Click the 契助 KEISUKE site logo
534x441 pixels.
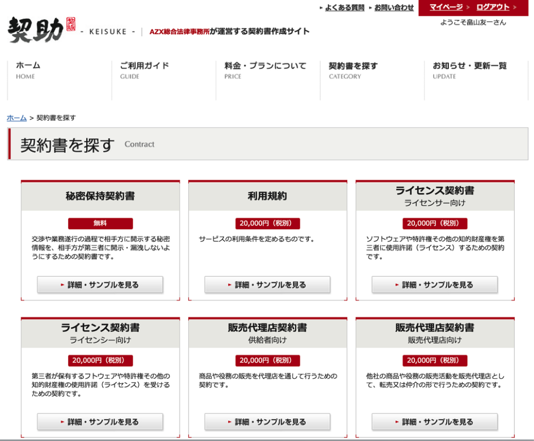[x=41, y=30]
